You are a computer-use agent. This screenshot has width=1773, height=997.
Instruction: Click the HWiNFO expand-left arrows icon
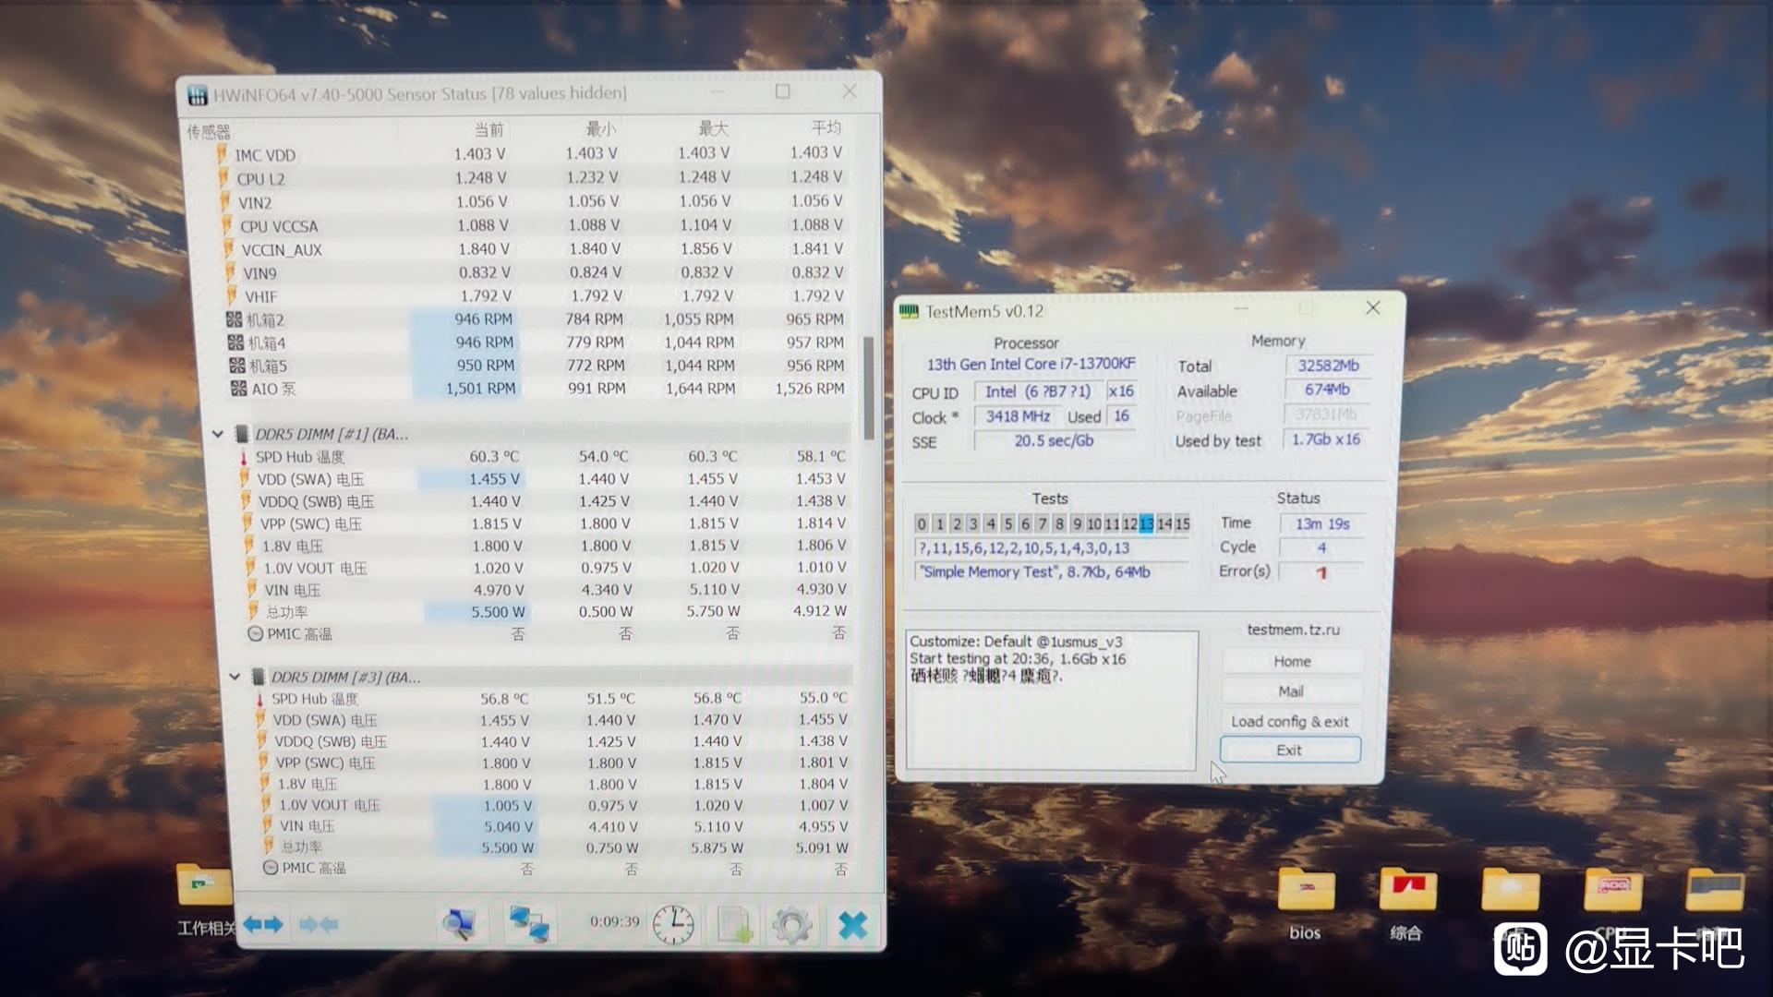tap(263, 924)
